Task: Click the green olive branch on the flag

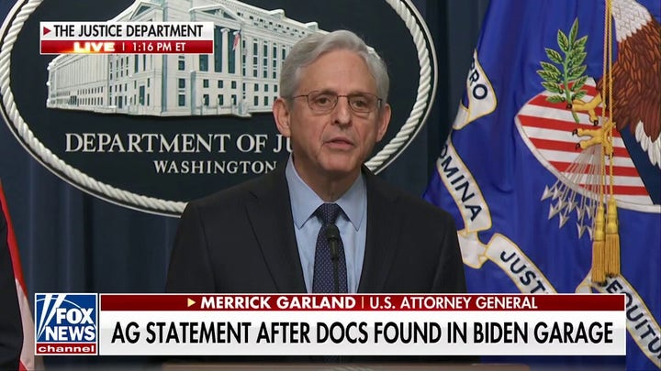Action: click(565, 67)
